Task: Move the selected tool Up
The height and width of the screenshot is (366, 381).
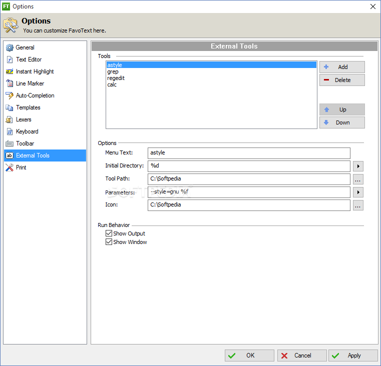Action: (342, 109)
